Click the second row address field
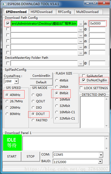 coord(97,29)
